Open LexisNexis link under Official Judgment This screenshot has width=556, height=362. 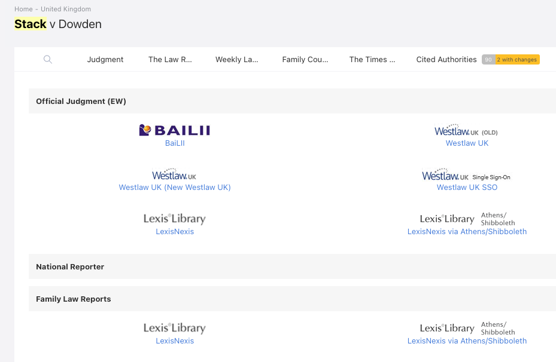(x=175, y=232)
